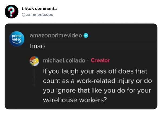Select the "lmao" comment text

coord(37,46)
